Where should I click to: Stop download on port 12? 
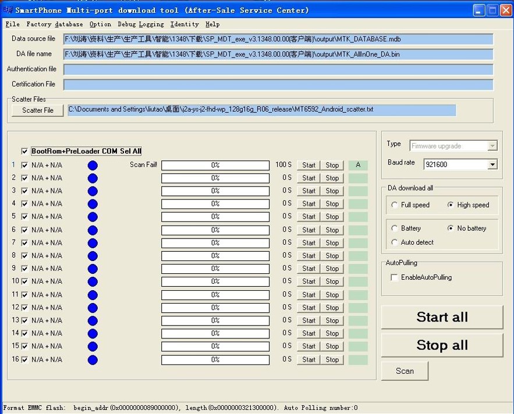tap(332, 308)
